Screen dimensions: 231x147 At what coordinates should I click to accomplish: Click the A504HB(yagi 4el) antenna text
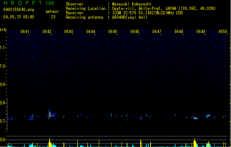[130, 17]
